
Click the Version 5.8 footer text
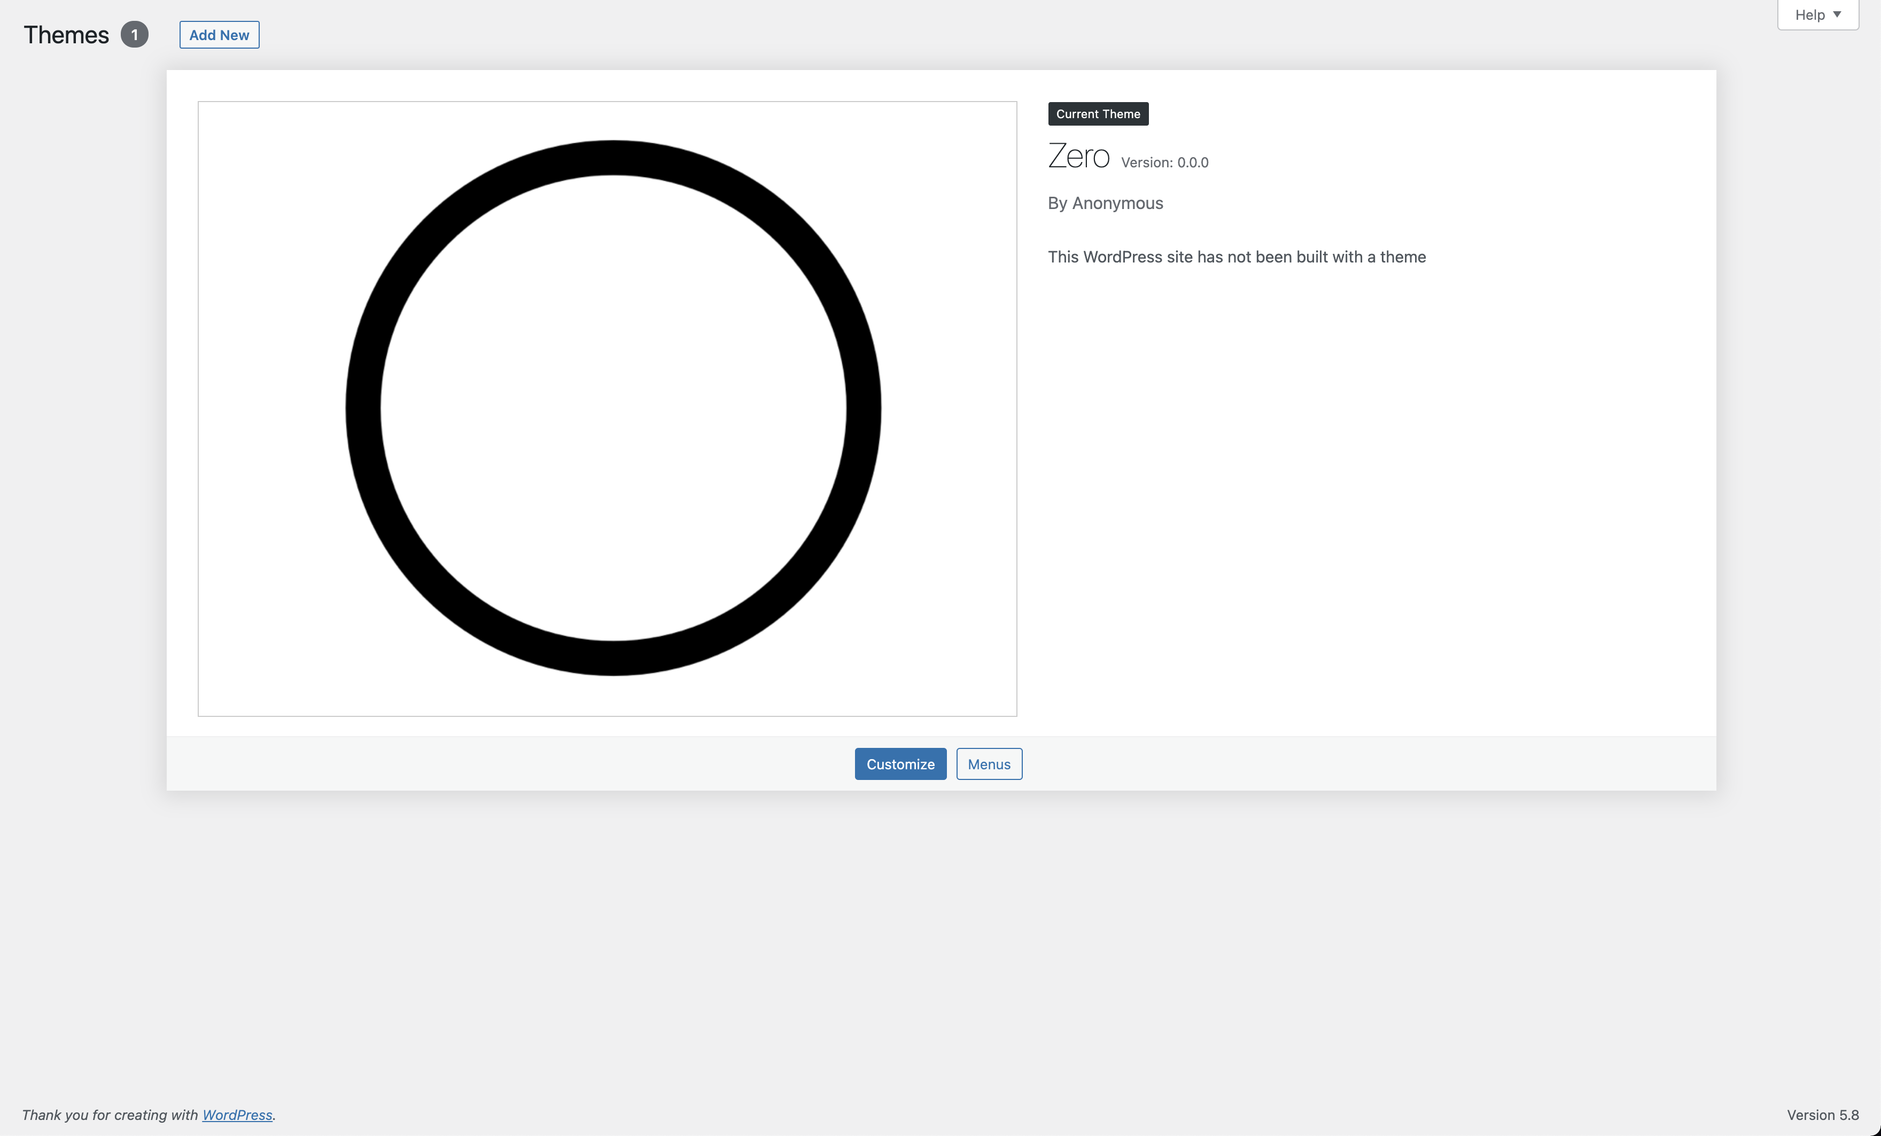[x=1823, y=1115]
